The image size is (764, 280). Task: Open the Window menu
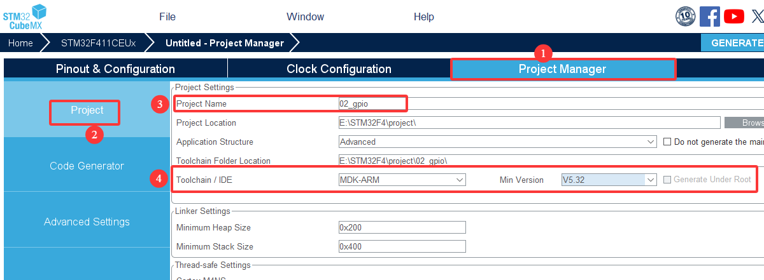305,17
